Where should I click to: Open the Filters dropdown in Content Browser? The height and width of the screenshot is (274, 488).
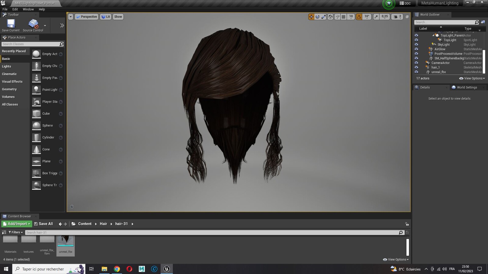click(x=16, y=232)
